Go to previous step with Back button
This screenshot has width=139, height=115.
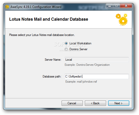[95, 103]
